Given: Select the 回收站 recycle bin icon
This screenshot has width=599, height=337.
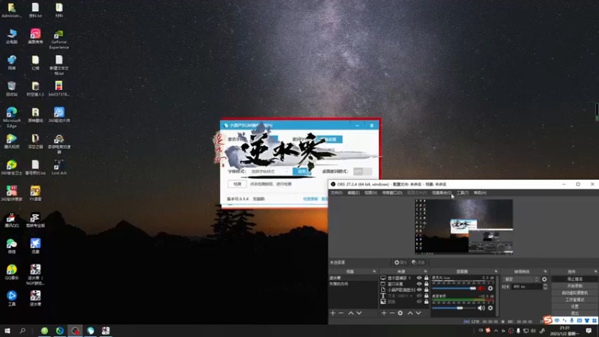Looking at the screenshot, I should click(11, 88).
